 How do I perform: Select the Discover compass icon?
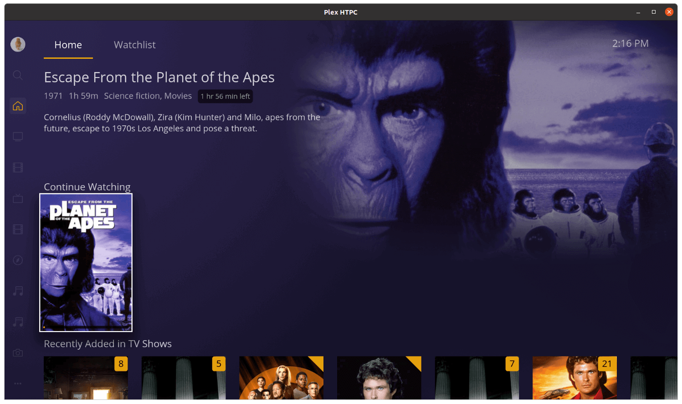click(x=18, y=260)
